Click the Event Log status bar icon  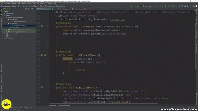tap(192, 108)
